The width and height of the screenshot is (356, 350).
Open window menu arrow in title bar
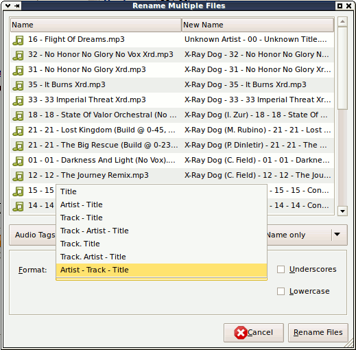8,5
